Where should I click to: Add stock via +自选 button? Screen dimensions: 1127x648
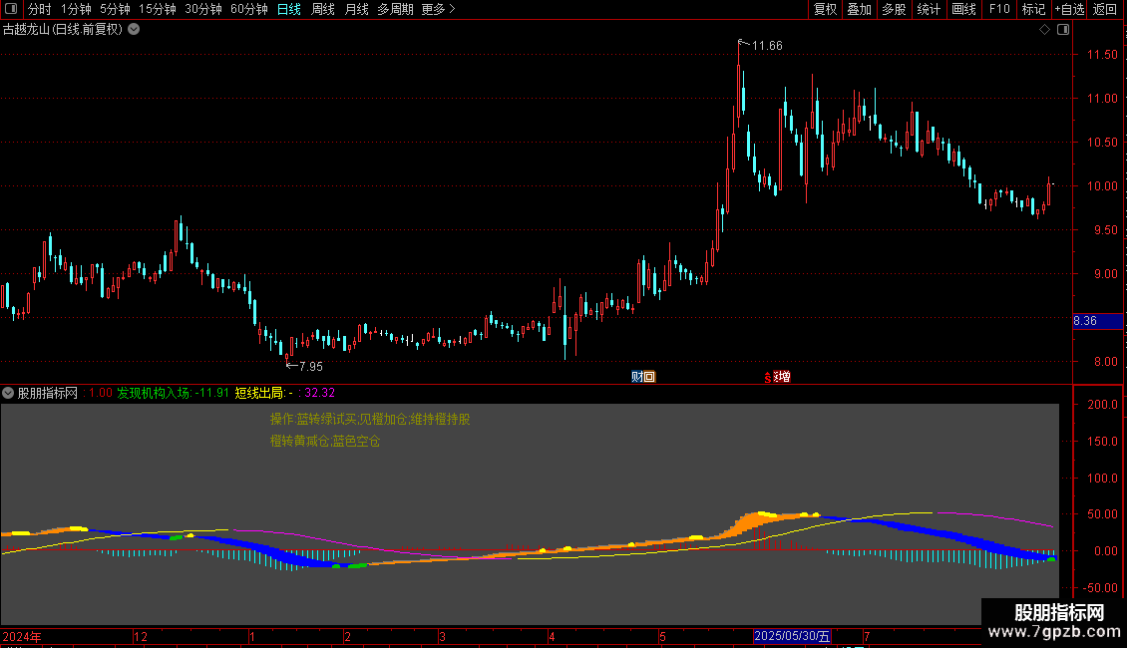click(1069, 9)
